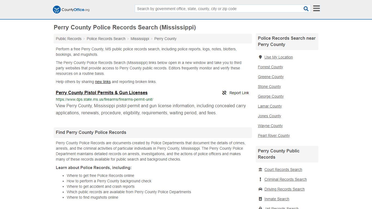Open the hamburger menu icon
This screenshot has height=209, width=372.
(316, 8)
